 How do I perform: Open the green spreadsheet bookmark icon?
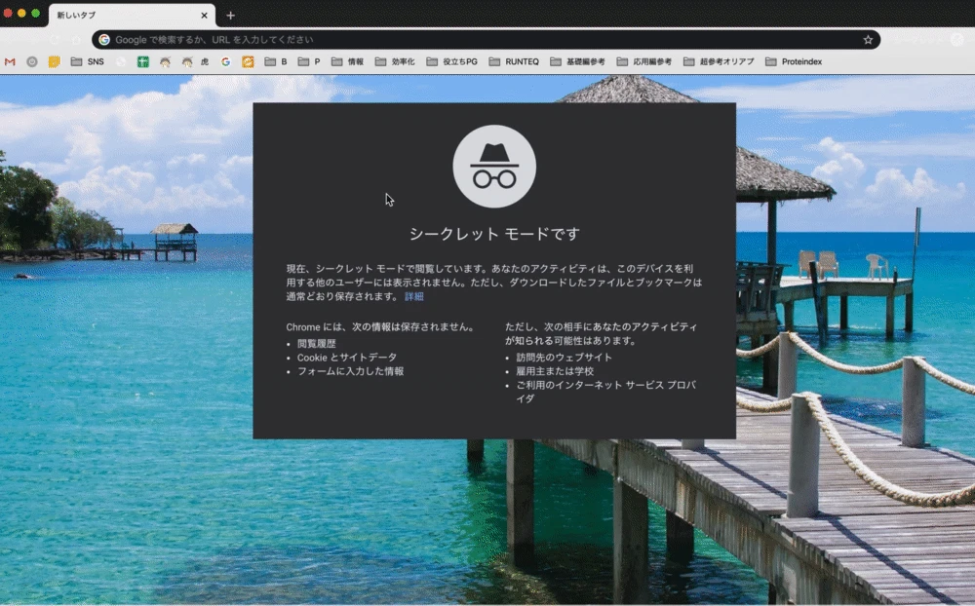[143, 61]
